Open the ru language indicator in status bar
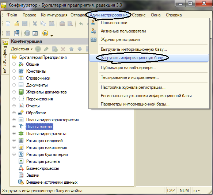The width and height of the screenshot is (213, 195). click(197, 191)
